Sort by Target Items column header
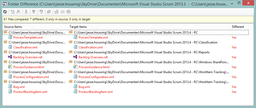The image size is (256, 108). coord(149,27)
